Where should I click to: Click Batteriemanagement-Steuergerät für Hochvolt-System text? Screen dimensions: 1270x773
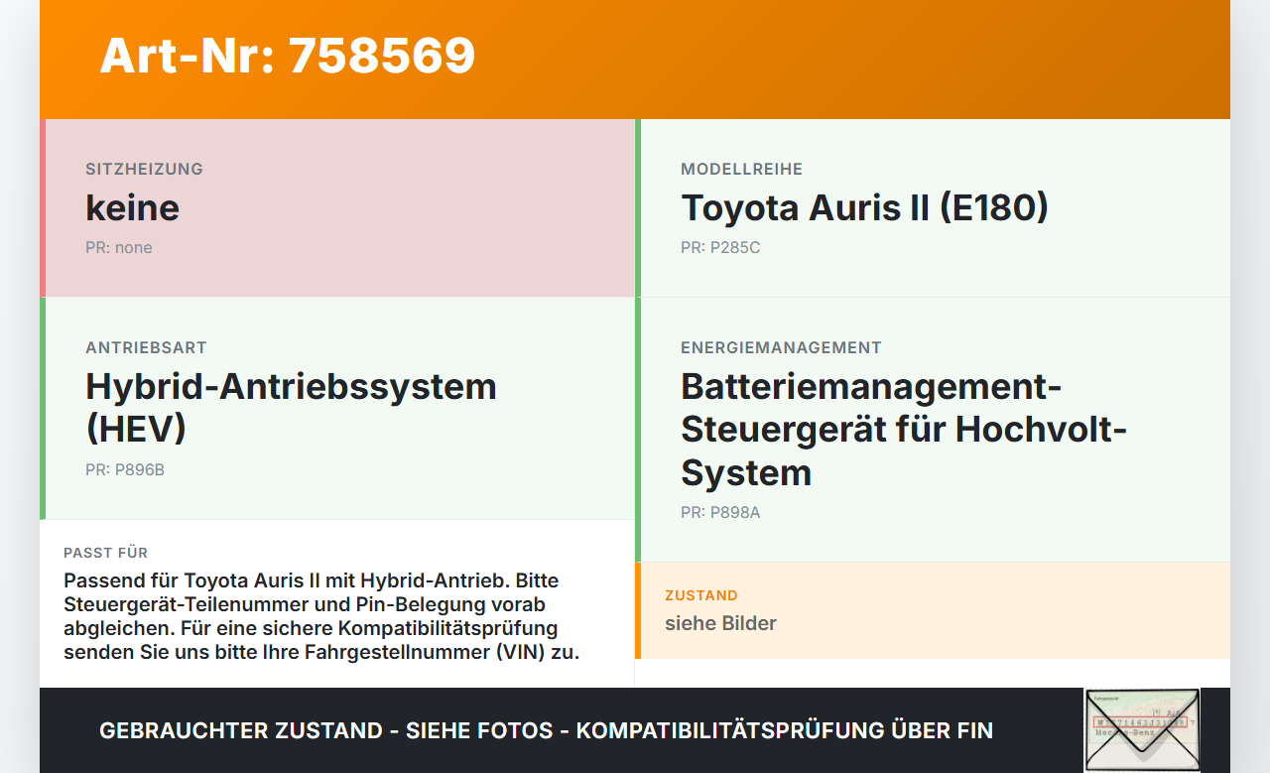(904, 429)
